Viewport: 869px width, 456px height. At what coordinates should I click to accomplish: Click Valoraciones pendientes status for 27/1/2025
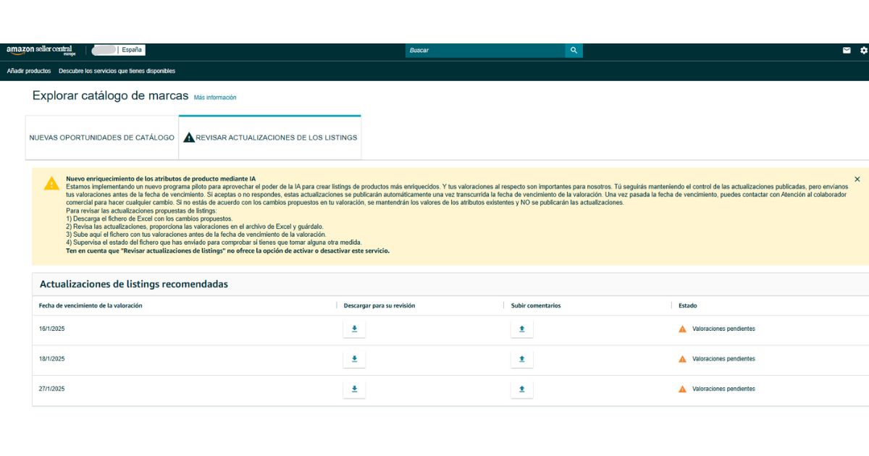coord(723,389)
